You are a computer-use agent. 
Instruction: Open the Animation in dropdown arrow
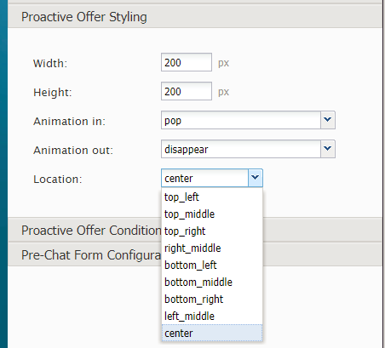point(328,120)
